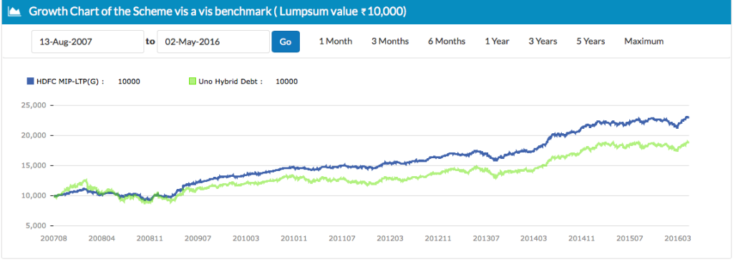Viewport: 733px width, 262px height.
Task: Select the 1 Month range
Action: [x=336, y=42]
